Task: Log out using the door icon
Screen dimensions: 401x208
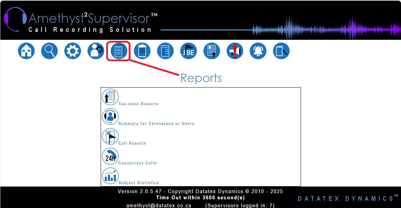Action: click(281, 51)
